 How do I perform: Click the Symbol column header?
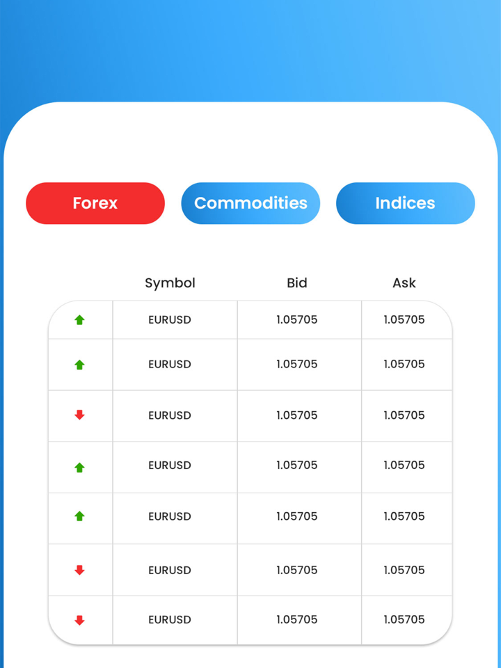point(170,283)
